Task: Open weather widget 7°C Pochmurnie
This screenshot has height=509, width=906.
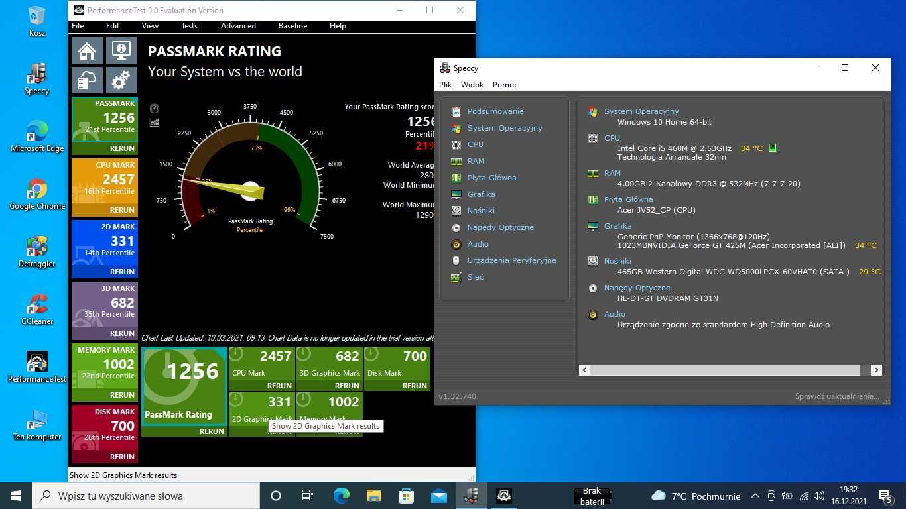Action: 696,496
